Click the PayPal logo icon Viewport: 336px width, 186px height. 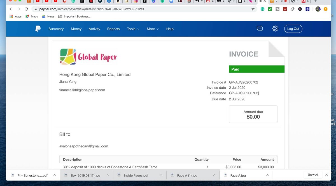[x=38, y=29]
